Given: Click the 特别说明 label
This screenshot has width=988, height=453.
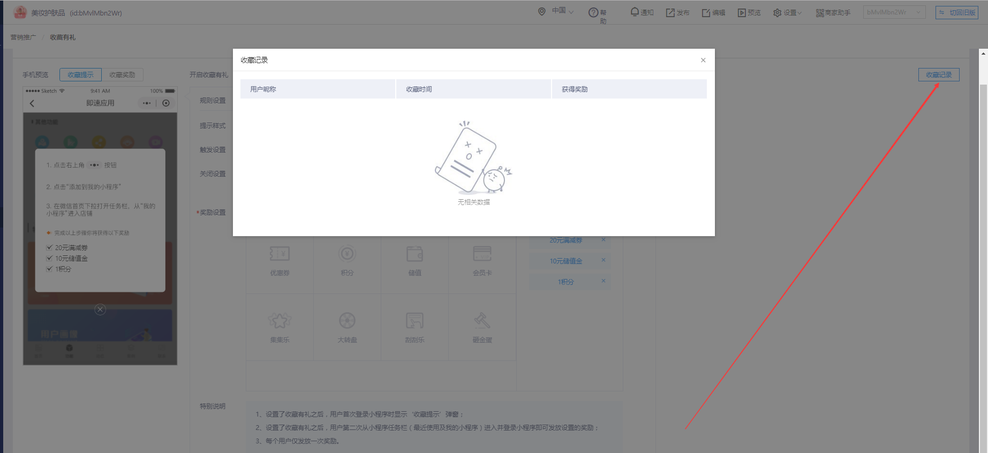Looking at the screenshot, I should (213, 406).
